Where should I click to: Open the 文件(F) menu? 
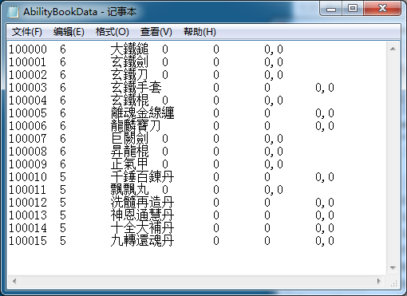point(27,32)
